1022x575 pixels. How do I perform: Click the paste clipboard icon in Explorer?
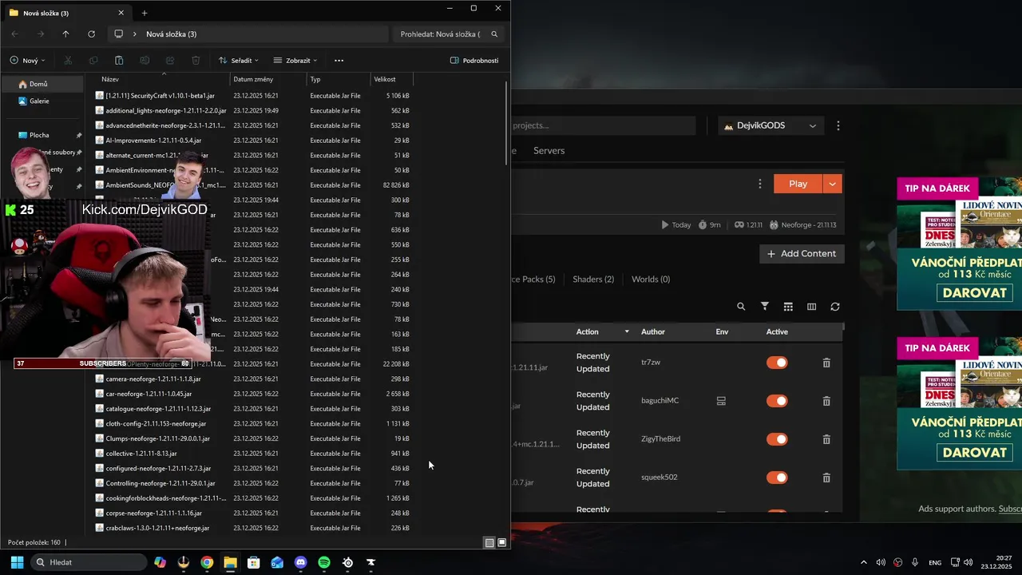click(x=119, y=61)
